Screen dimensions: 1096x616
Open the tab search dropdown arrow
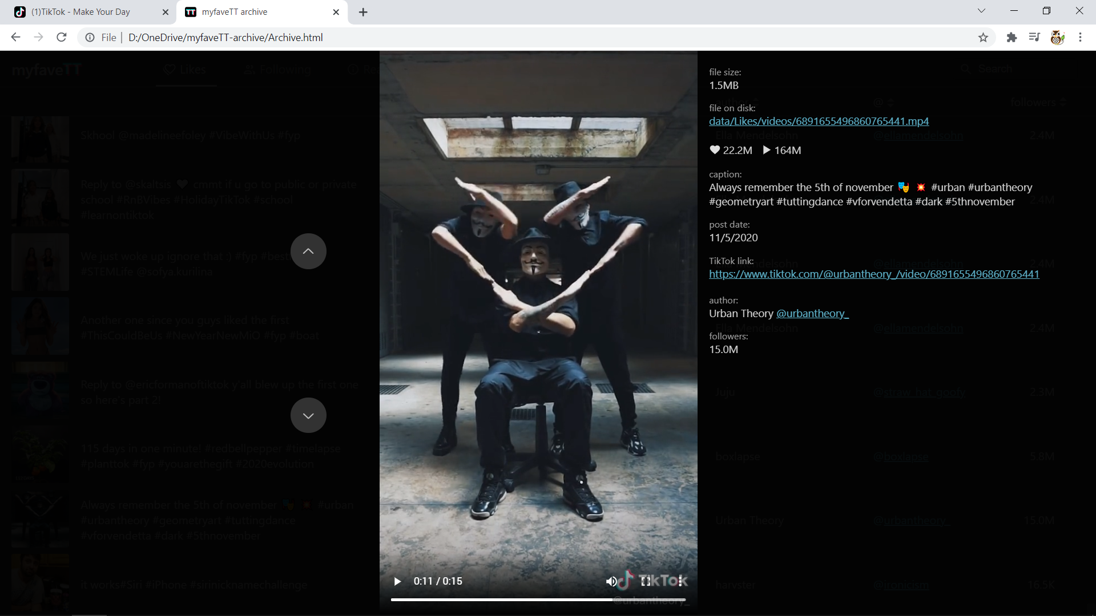pyautogui.click(x=981, y=11)
